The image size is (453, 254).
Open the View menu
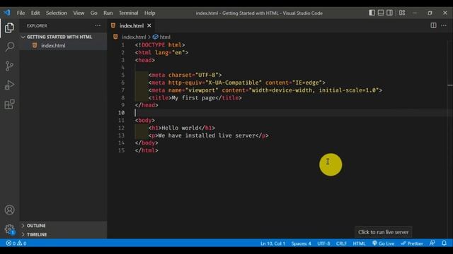click(x=79, y=13)
